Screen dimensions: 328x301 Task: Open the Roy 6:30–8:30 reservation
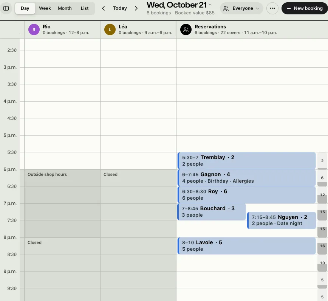[246, 195]
